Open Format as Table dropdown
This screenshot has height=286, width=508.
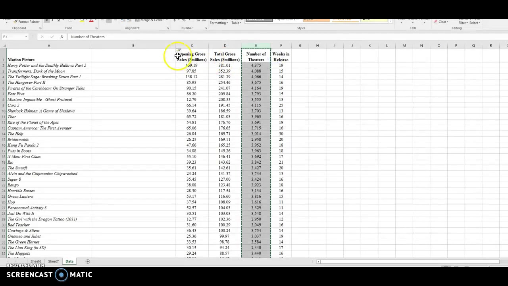pos(237,21)
